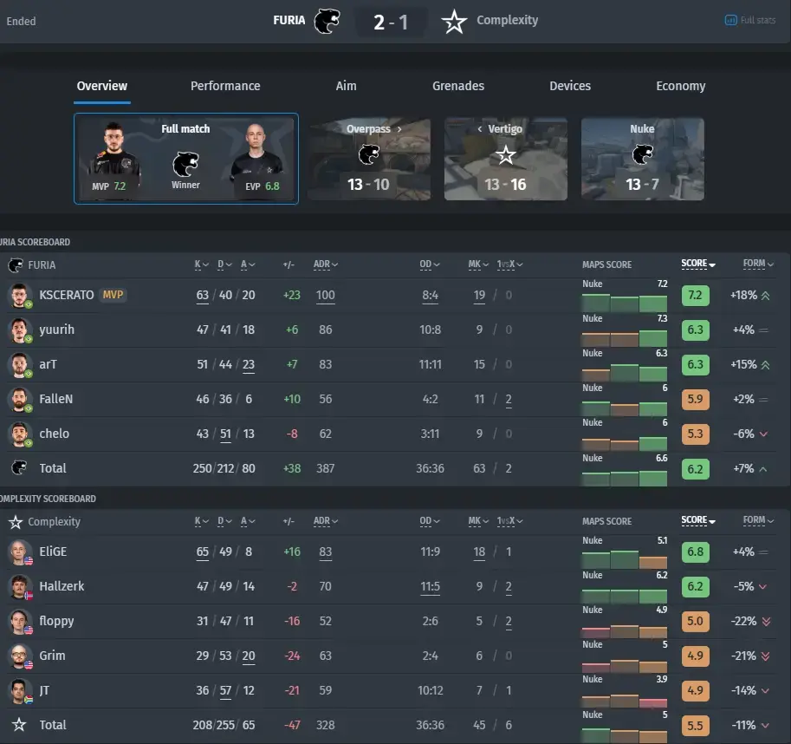Click floppy's form double down-arrow icon
Image resolution: width=791 pixels, height=744 pixels.
[x=766, y=622]
